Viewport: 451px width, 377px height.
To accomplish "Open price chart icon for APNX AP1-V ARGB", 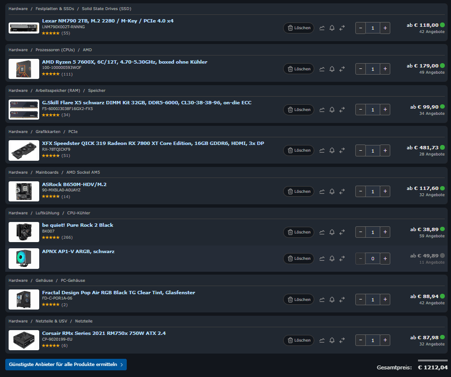I will [322, 258].
